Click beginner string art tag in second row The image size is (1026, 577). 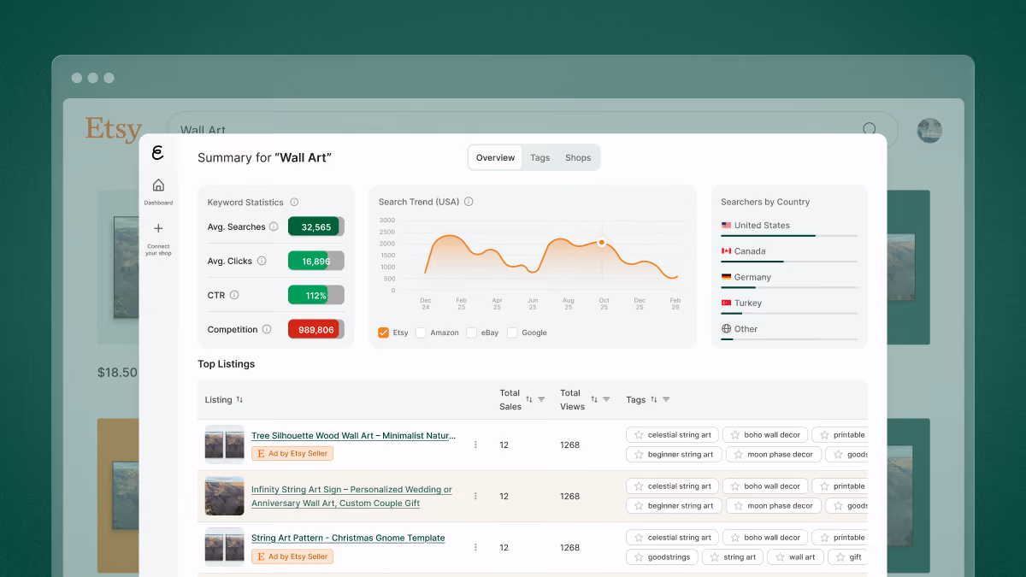click(x=674, y=506)
